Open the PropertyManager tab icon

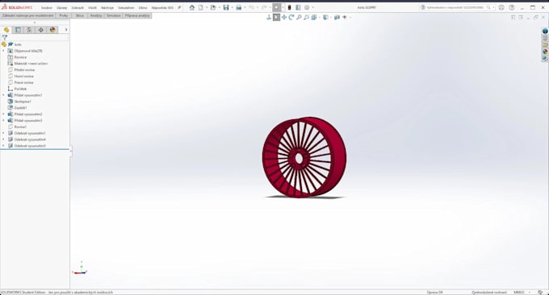pos(18,30)
